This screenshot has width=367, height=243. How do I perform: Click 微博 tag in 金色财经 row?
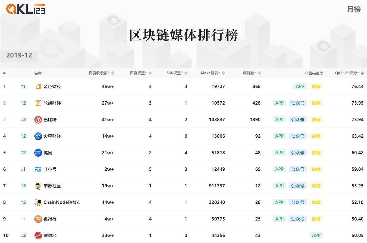[x=316, y=87]
